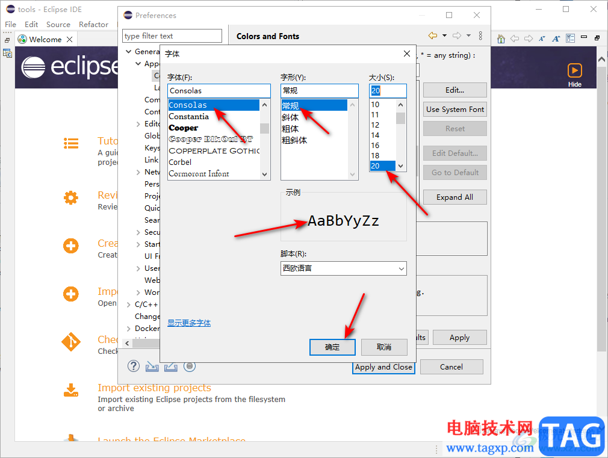Click the font list scrollbar down arrow
The height and width of the screenshot is (458, 608).
point(264,175)
